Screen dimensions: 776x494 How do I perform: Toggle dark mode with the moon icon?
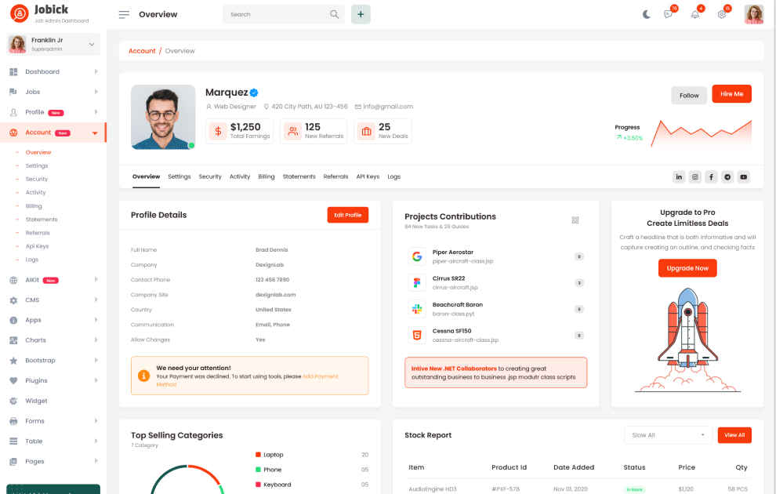647,14
